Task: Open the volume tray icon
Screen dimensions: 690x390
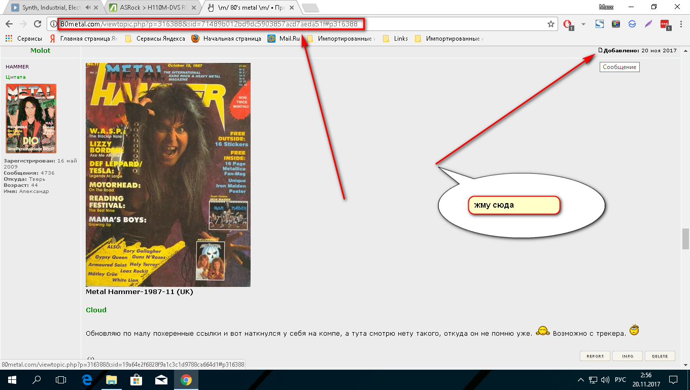Action: pyautogui.click(x=605, y=380)
